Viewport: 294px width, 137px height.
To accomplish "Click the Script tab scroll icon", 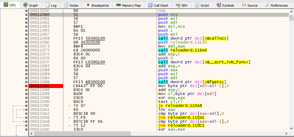I will pos(197,5).
